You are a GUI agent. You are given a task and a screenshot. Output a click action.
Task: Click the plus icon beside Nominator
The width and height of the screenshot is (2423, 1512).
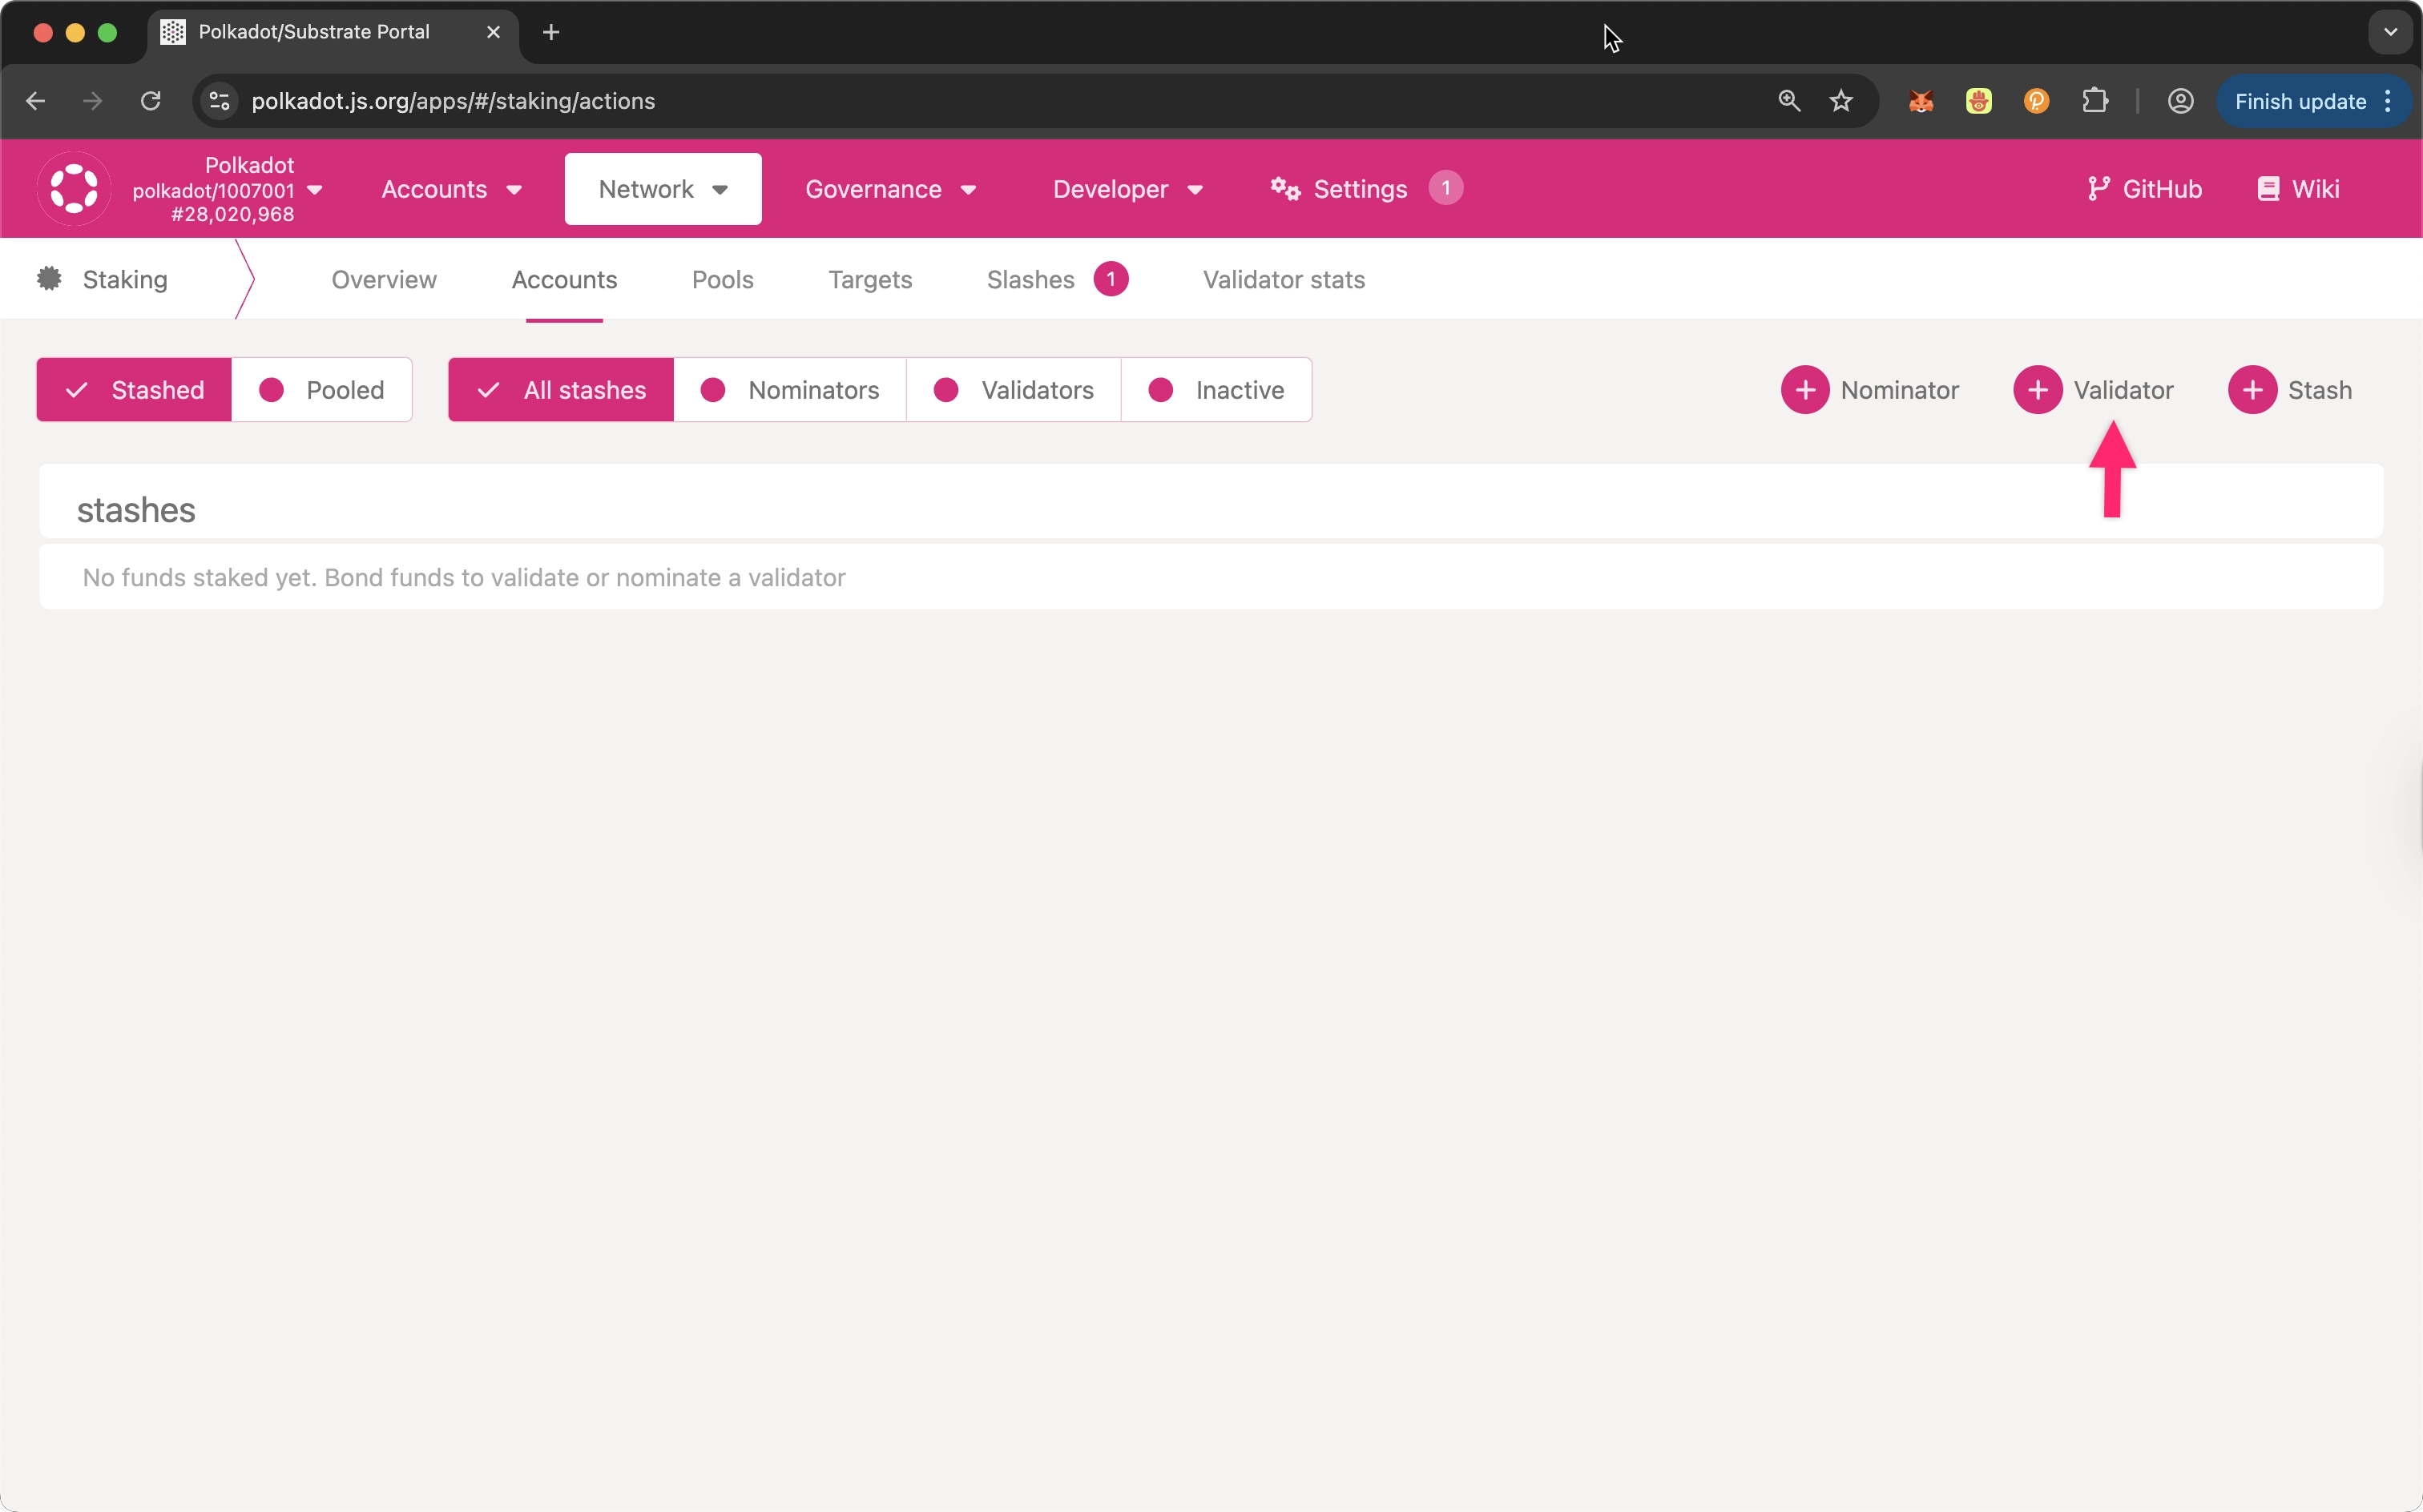1804,390
